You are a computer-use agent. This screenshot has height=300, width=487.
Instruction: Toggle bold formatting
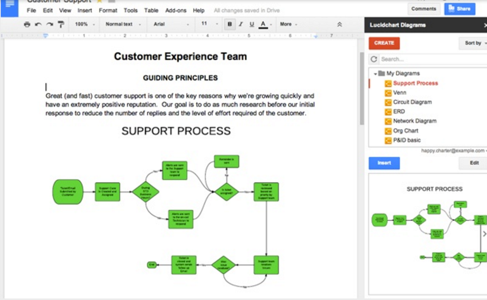tap(229, 24)
